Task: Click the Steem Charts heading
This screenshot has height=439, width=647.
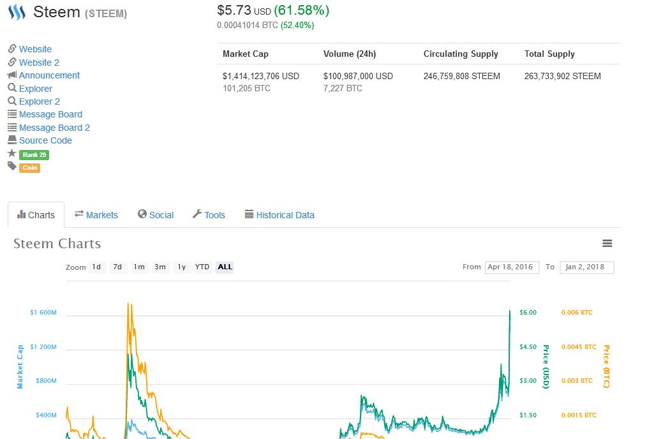Action: pos(57,244)
